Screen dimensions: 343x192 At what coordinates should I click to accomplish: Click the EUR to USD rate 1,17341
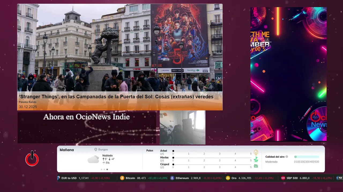point(84,178)
